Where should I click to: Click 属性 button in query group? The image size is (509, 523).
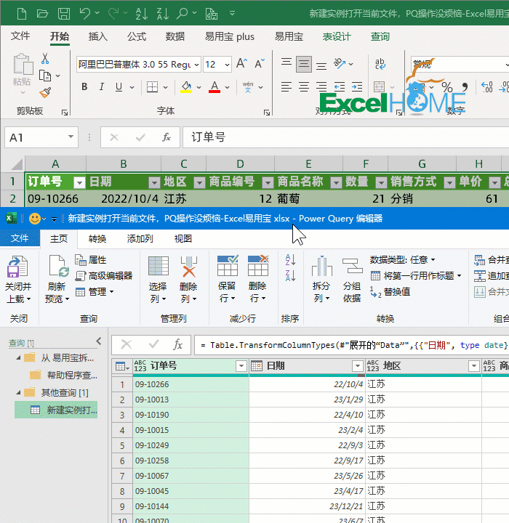[x=91, y=260]
